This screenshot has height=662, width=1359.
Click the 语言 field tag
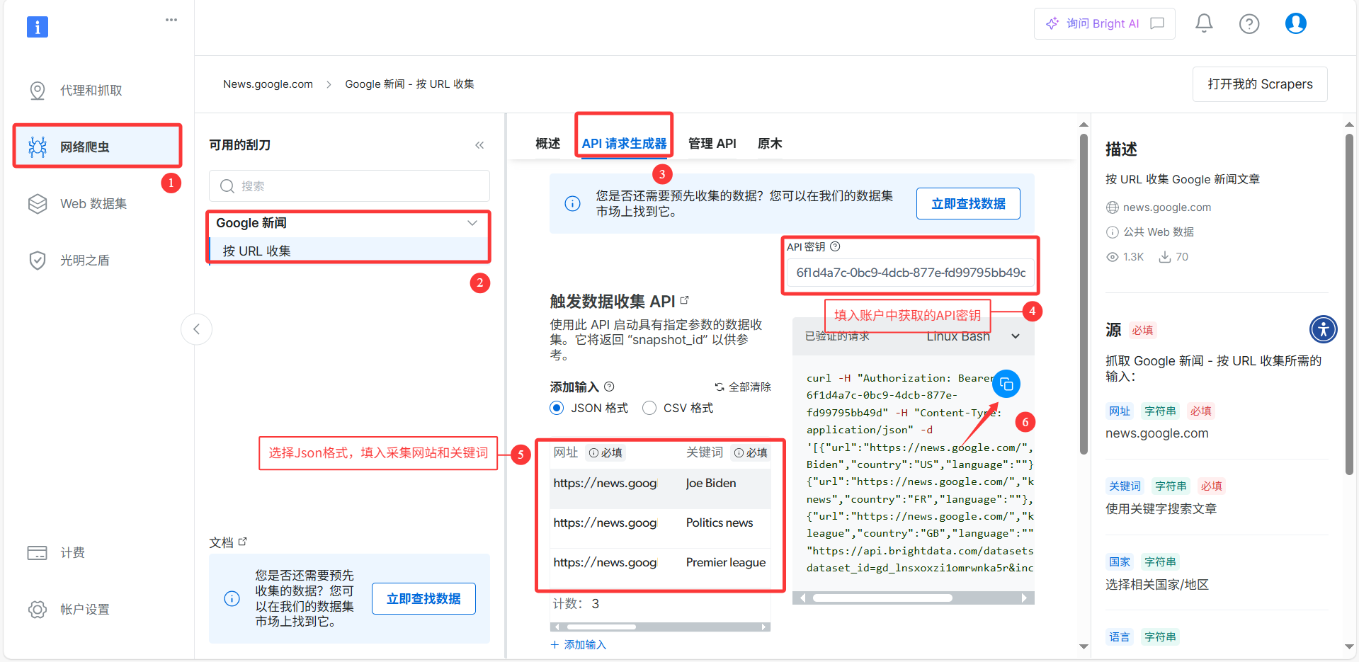click(x=1120, y=637)
